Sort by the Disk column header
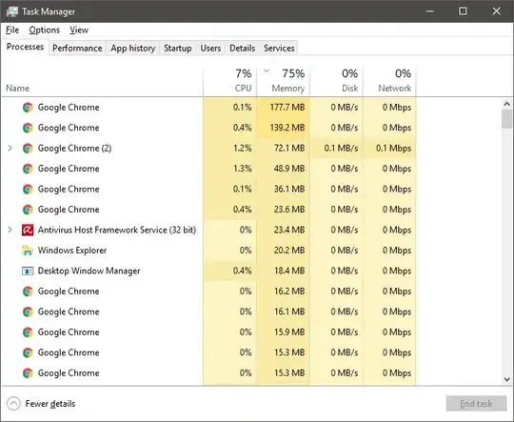 click(x=349, y=89)
